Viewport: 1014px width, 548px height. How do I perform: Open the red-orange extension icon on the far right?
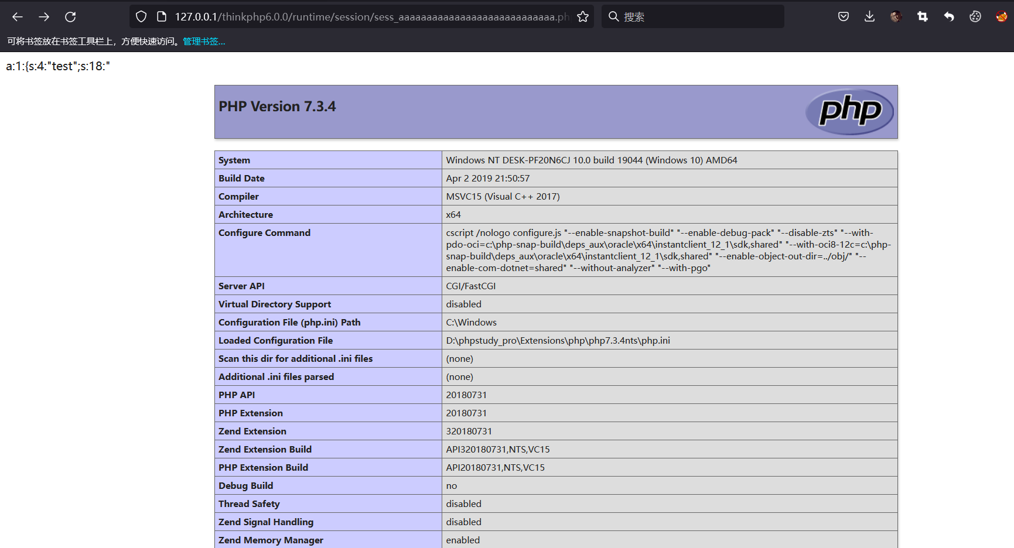(x=1002, y=17)
